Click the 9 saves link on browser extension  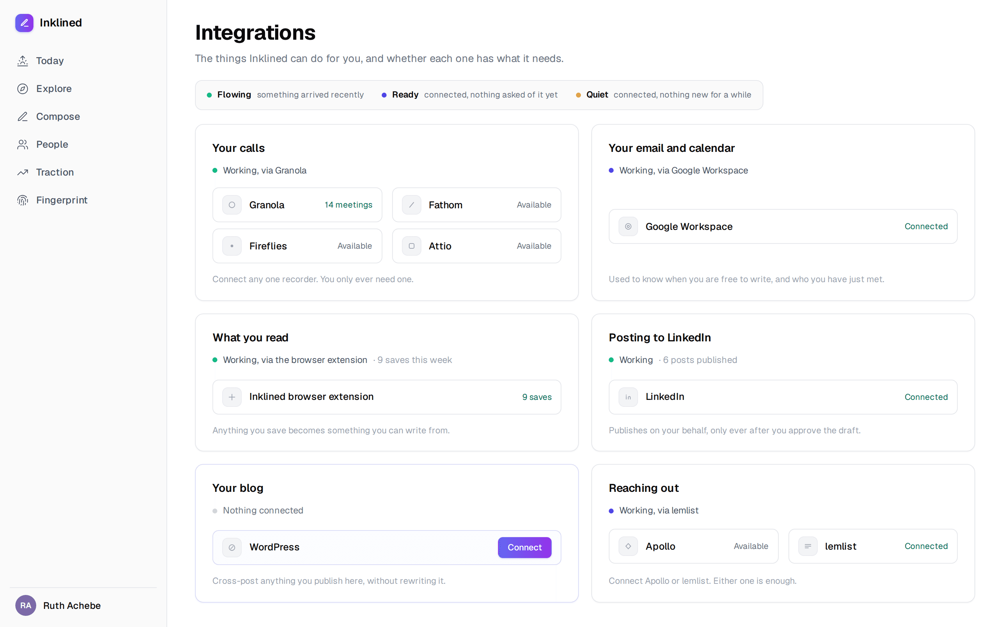537,397
